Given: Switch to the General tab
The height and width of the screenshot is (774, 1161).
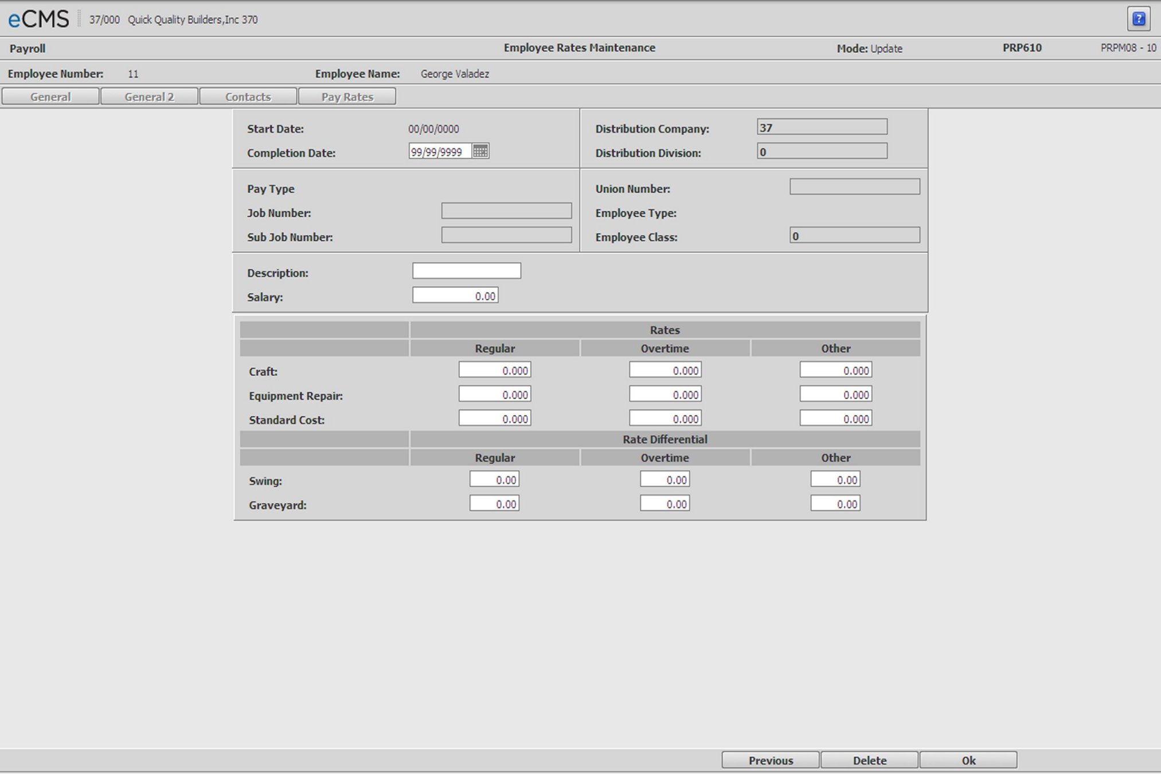Looking at the screenshot, I should [x=50, y=96].
